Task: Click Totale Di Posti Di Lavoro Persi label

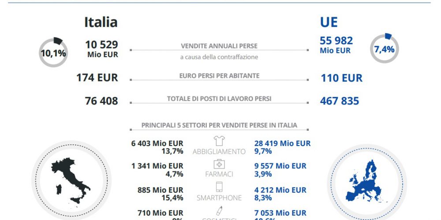Action: coord(219,99)
